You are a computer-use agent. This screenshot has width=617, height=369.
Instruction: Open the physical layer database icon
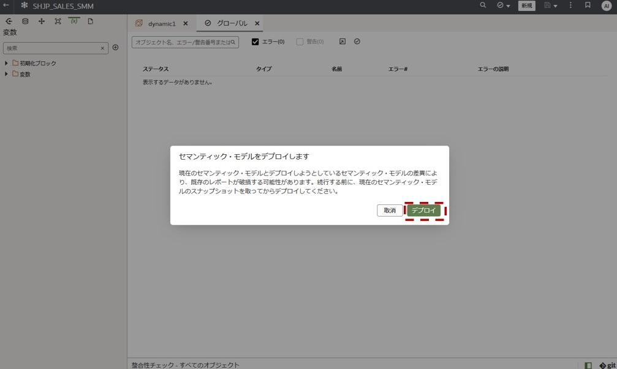coord(25,21)
